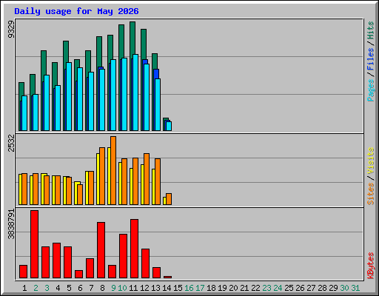Click day 11 on the date axis
Viewport: 379px width, 296px height.
click(x=133, y=288)
